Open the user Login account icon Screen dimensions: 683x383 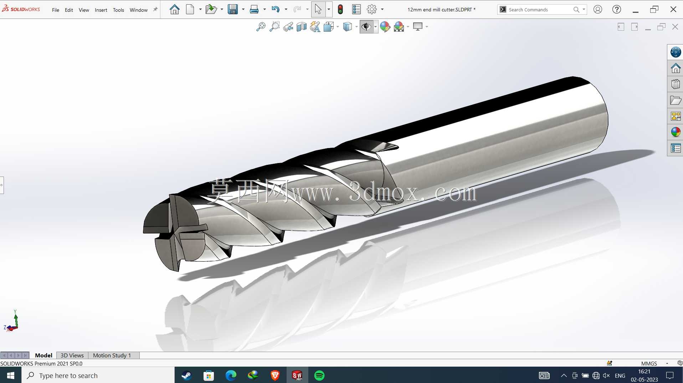598,9
